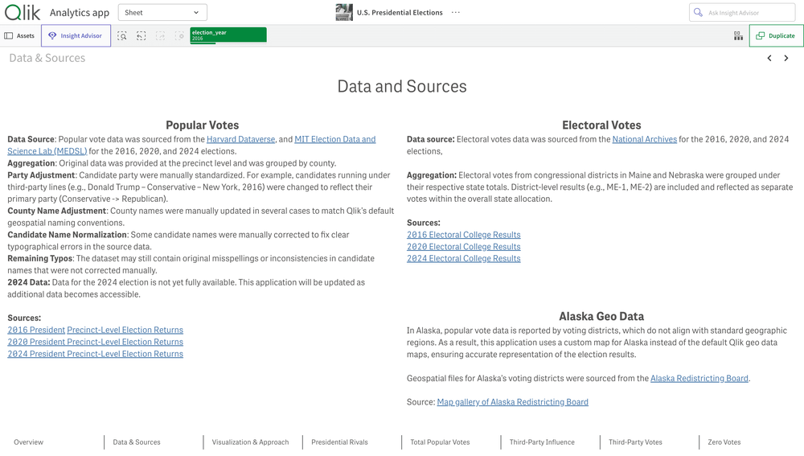The image size is (804, 456).
Task: Click the Qlik logo
Action: pos(22,12)
